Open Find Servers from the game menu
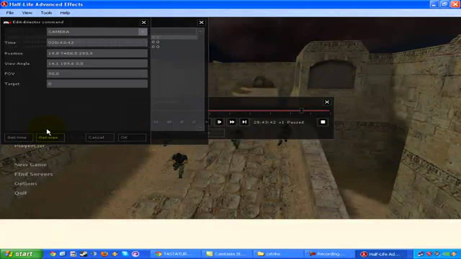 pos(33,174)
